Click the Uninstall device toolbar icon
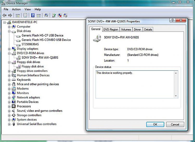 pos(60,15)
